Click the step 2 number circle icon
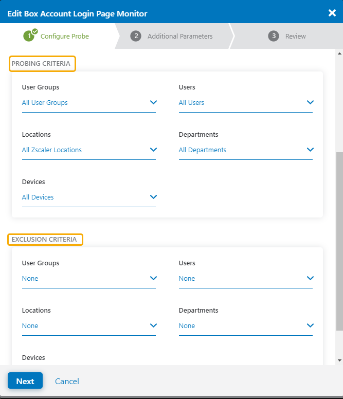 point(136,36)
